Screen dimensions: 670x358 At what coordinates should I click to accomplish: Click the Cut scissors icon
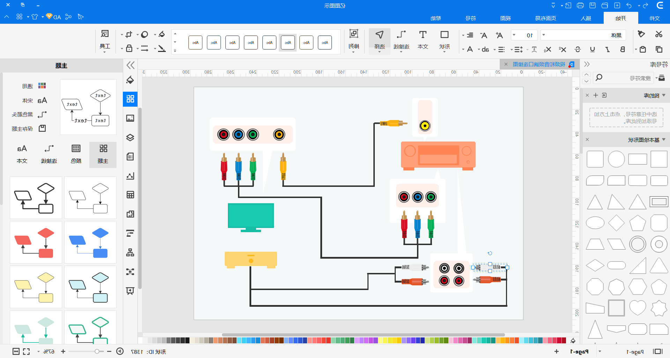point(658,34)
